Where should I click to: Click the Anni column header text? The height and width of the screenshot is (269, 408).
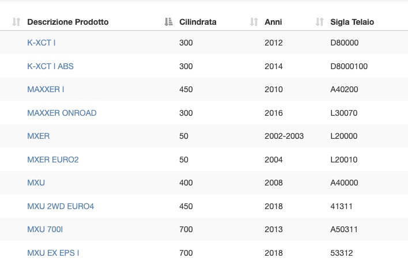pos(273,22)
